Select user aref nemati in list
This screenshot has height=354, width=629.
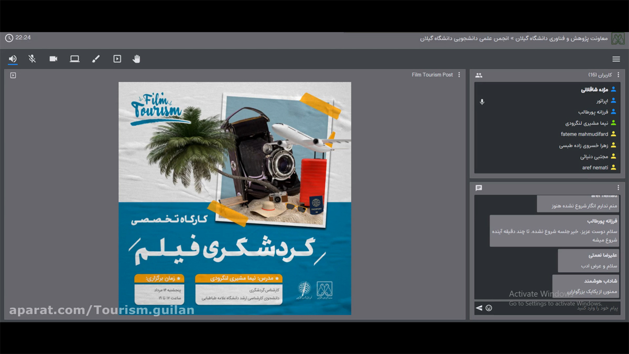click(x=595, y=168)
